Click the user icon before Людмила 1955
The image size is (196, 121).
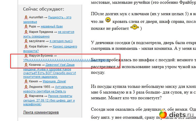(26, 87)
